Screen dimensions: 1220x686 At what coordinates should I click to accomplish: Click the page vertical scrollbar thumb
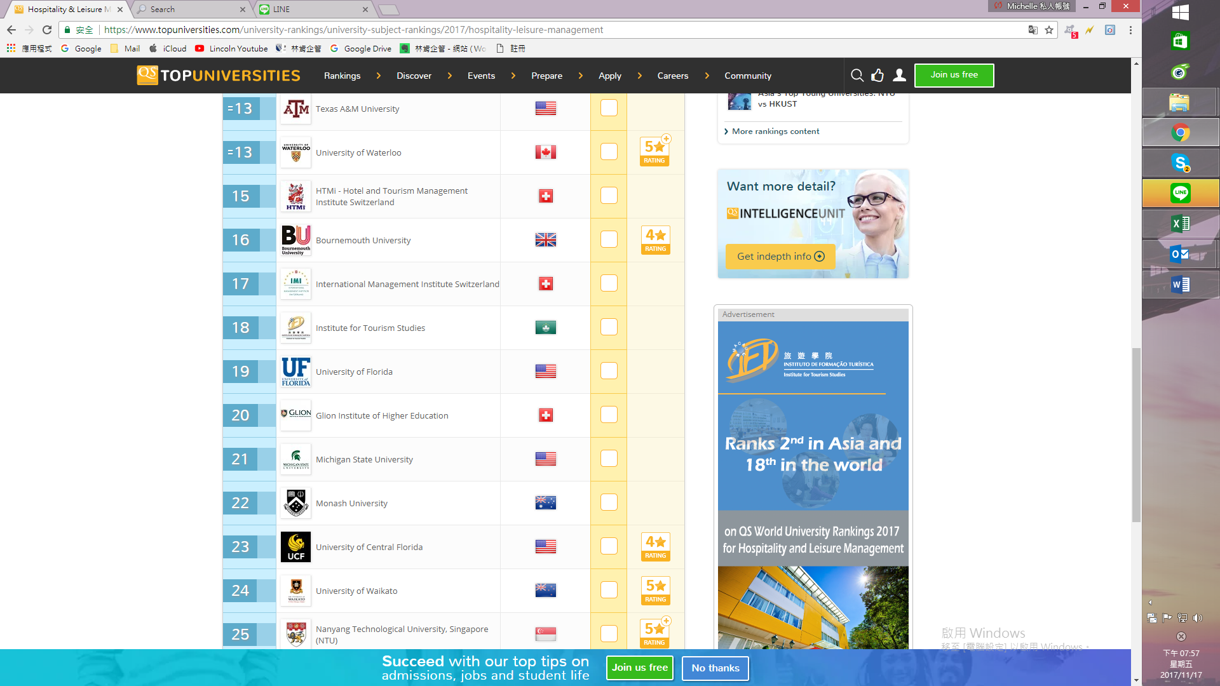coord(1136,435)
